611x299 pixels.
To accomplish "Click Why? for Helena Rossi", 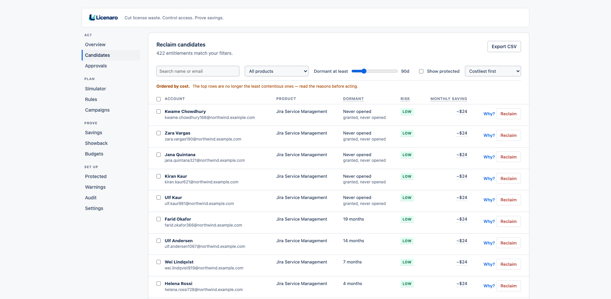I will [489, 286].
